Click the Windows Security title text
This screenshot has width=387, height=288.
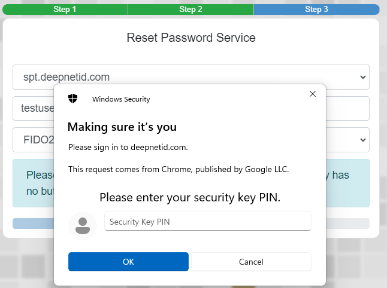121,99
